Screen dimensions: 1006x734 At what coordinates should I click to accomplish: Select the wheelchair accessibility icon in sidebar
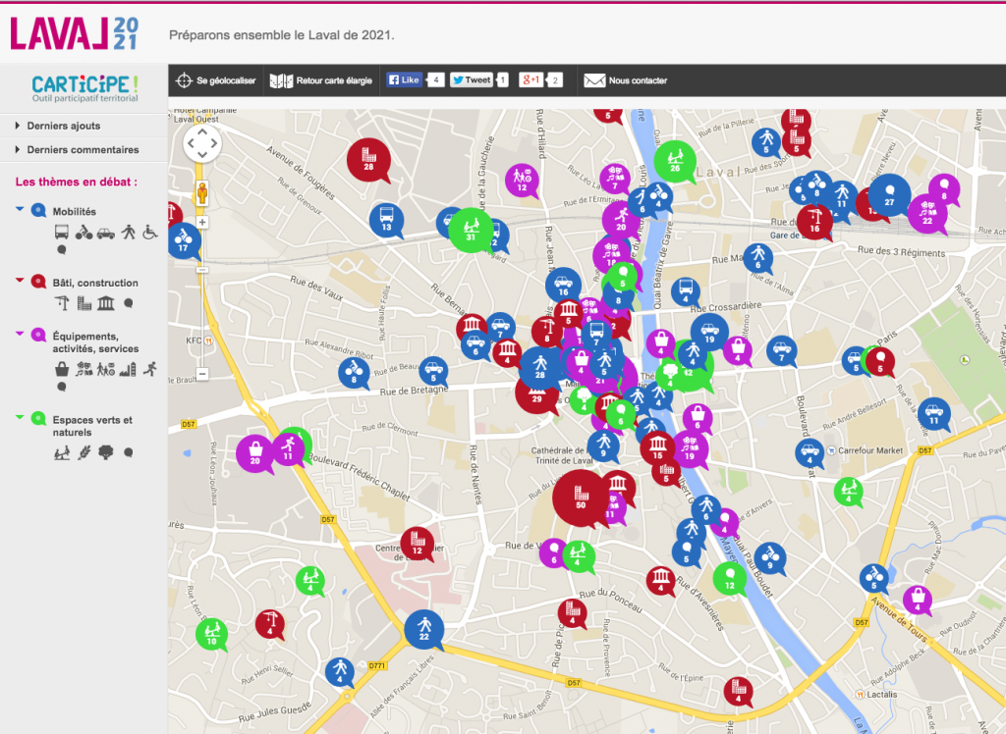150,233
